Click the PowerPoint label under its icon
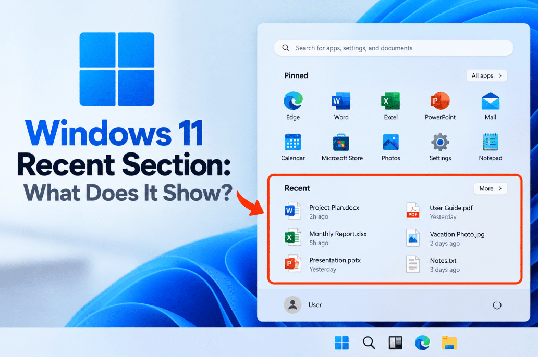Image resolution: width=538 pixels, height=357 pixels. 440,117
